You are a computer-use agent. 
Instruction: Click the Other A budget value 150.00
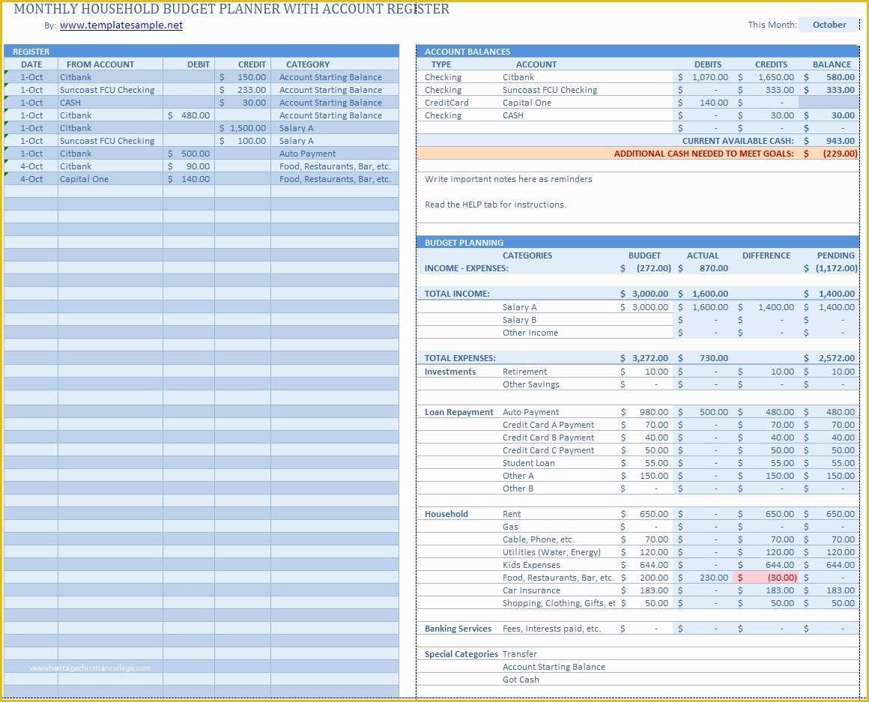coord(647,476)
